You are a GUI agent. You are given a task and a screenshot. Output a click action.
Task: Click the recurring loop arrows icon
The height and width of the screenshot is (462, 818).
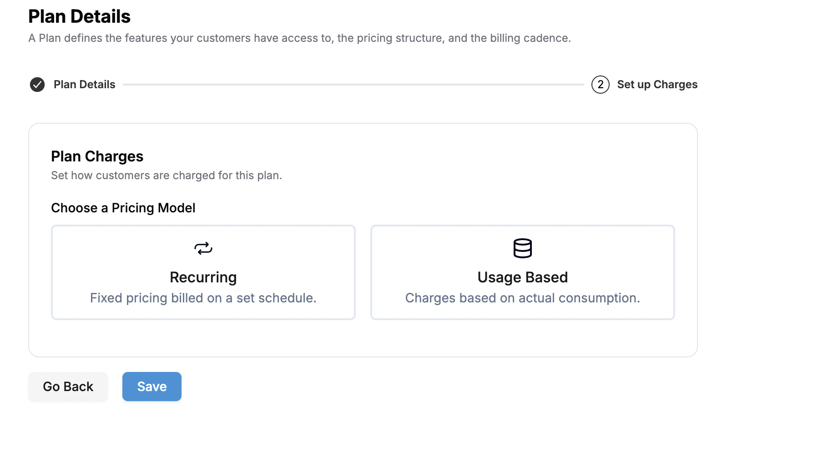click(203, 248)
